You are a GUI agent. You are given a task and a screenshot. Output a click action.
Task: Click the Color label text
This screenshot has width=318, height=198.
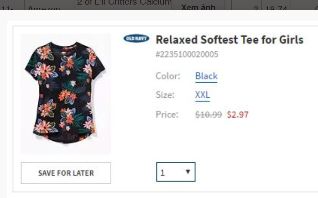(168, 76)
